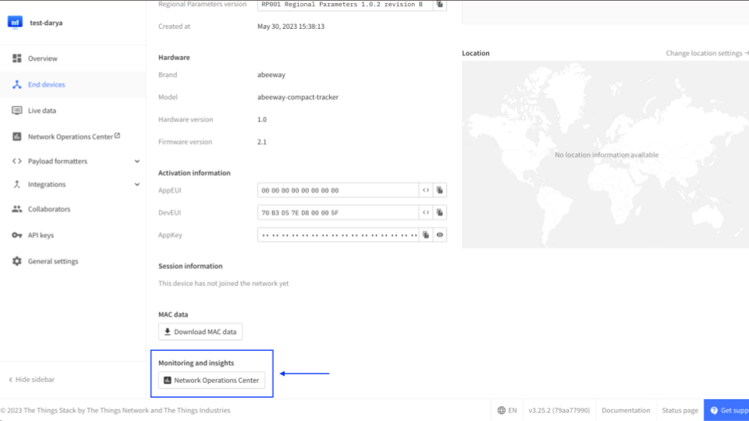Expand the Integrations submenu

tap(137, 185)
